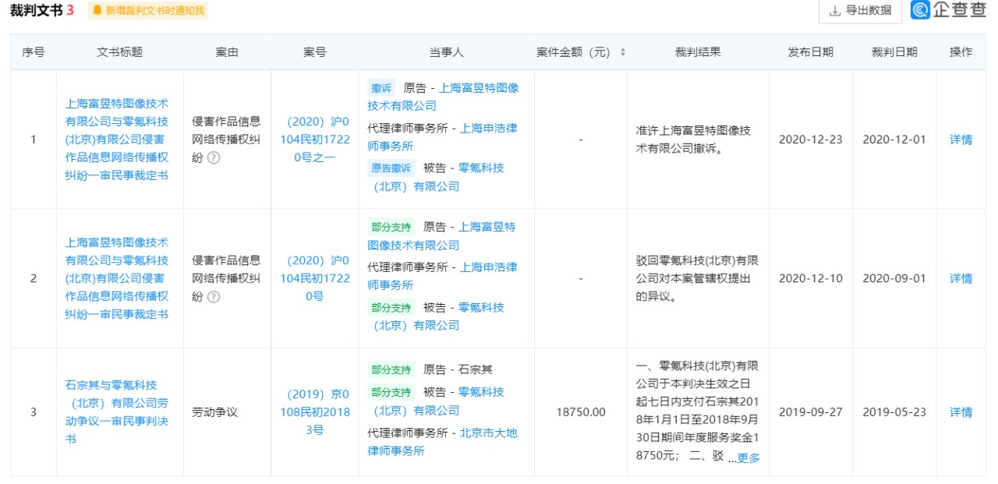Image resolution: width=998 pixels, height=484 pixels.
Task: Click 裁判日期 column header
Action: point(894,52)
